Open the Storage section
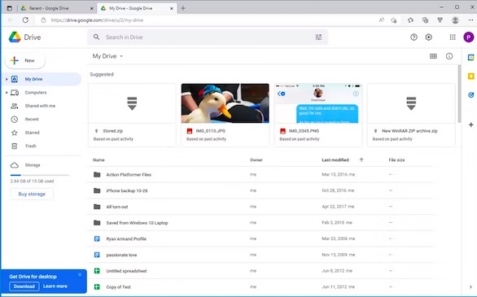 33,165
